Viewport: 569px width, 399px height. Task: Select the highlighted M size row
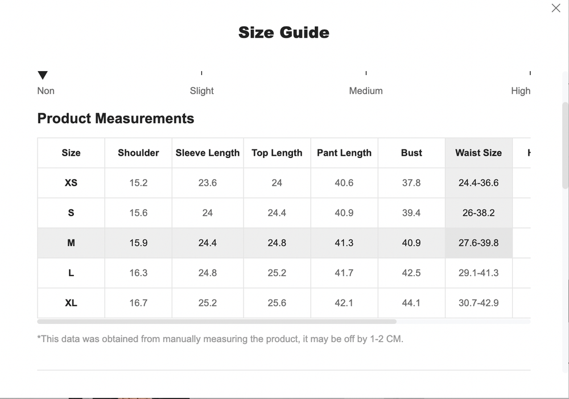[x=71, y=243]
